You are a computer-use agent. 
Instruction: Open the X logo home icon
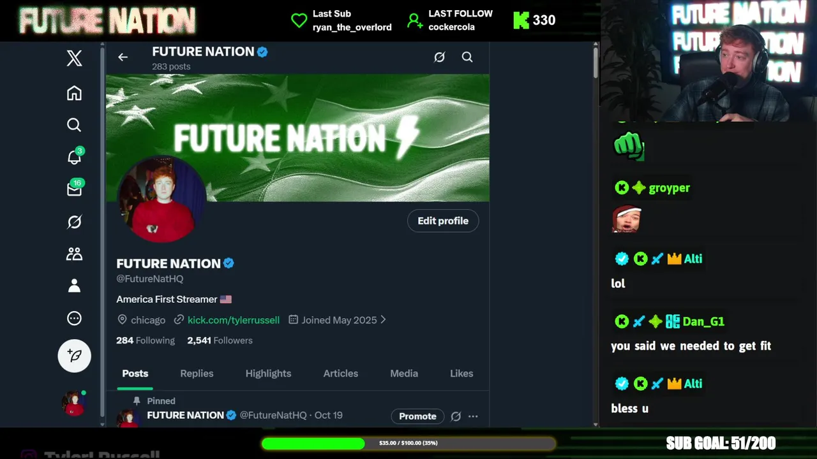pos(74,58)
